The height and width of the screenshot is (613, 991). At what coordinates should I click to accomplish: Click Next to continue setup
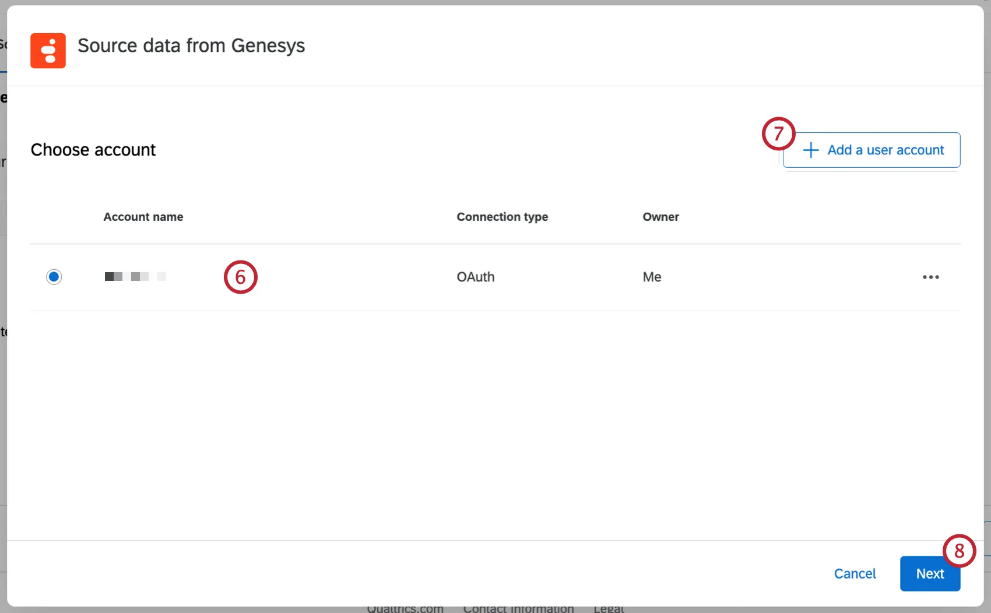coord(929,573)
